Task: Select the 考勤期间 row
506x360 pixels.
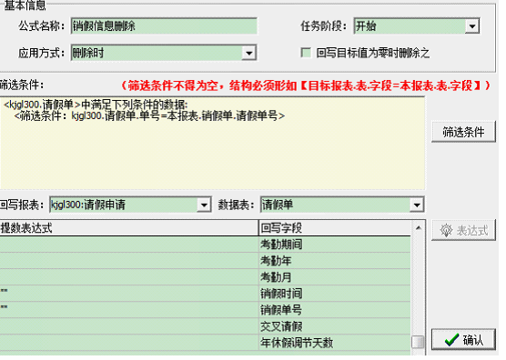Action: coord(206,245)
